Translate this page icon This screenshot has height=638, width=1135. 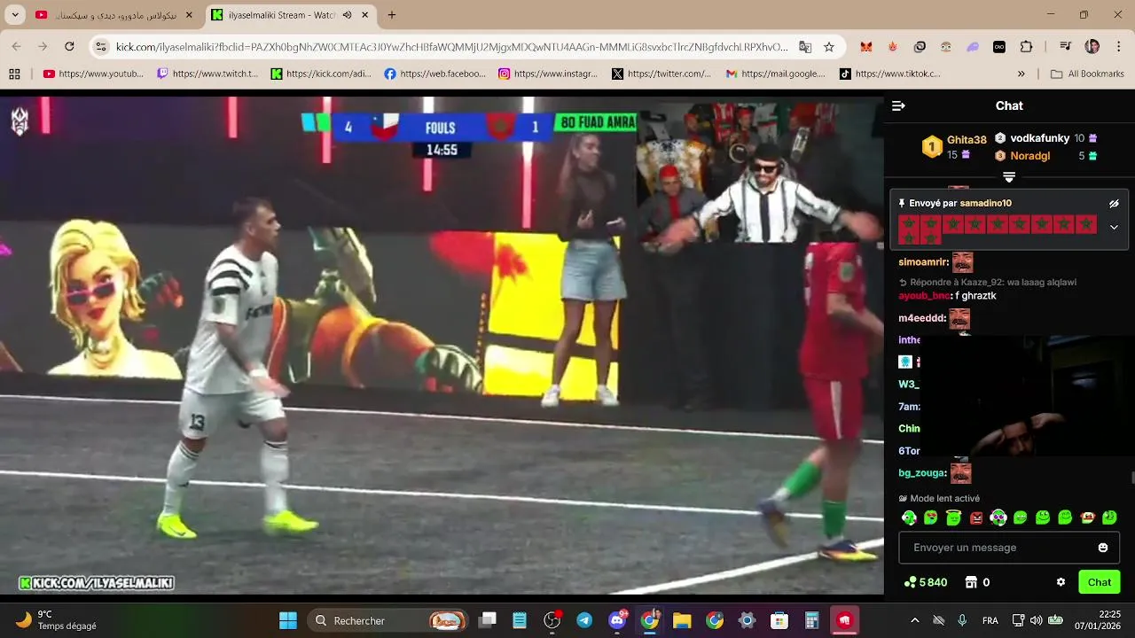(805, 47)
